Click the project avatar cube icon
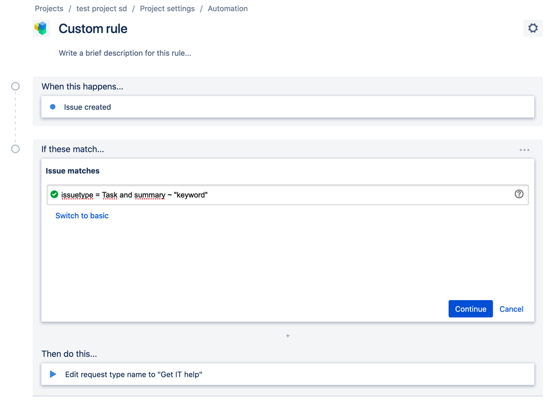 coord(41,28)
